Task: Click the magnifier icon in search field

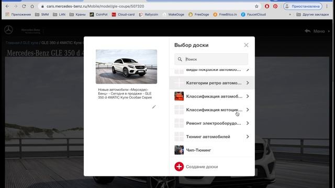Action: point(180,59)
